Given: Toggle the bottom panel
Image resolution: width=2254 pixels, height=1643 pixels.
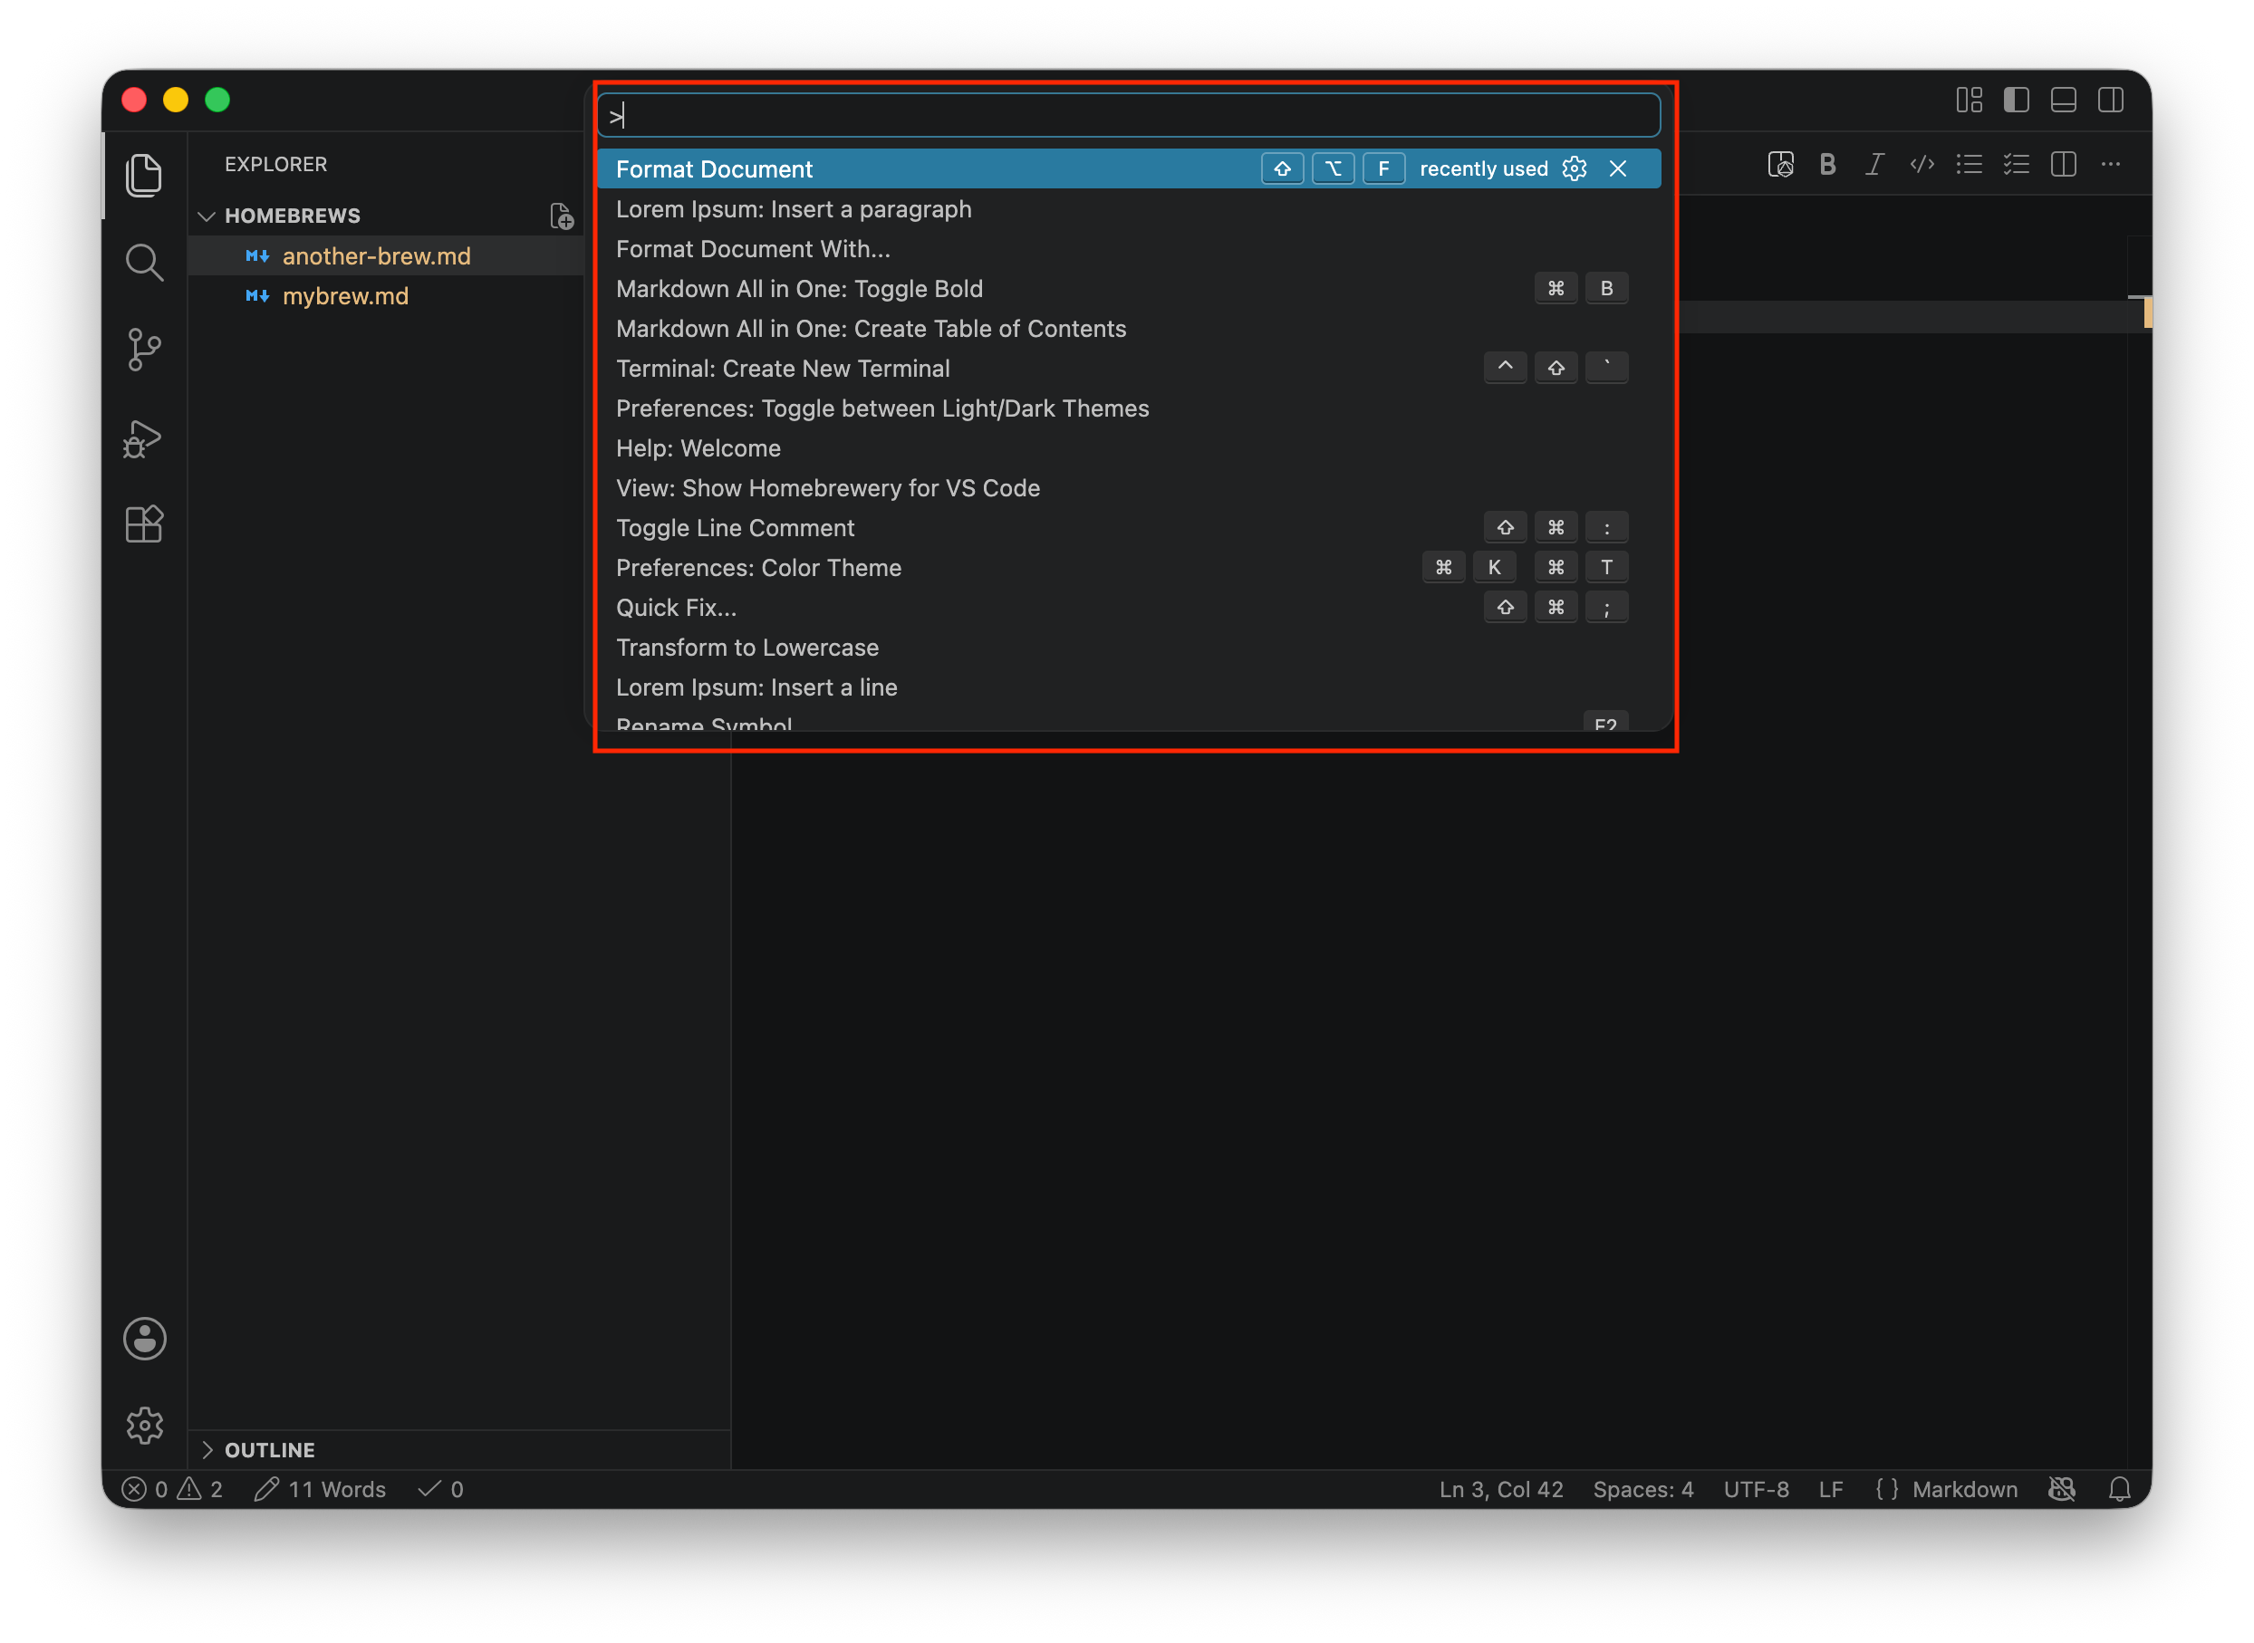Looking at the screenshot, I should point(2063,101).
